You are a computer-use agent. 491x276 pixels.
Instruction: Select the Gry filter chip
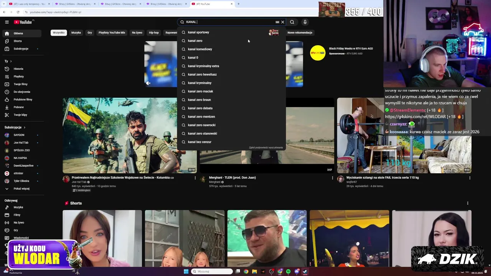[90, 33]
